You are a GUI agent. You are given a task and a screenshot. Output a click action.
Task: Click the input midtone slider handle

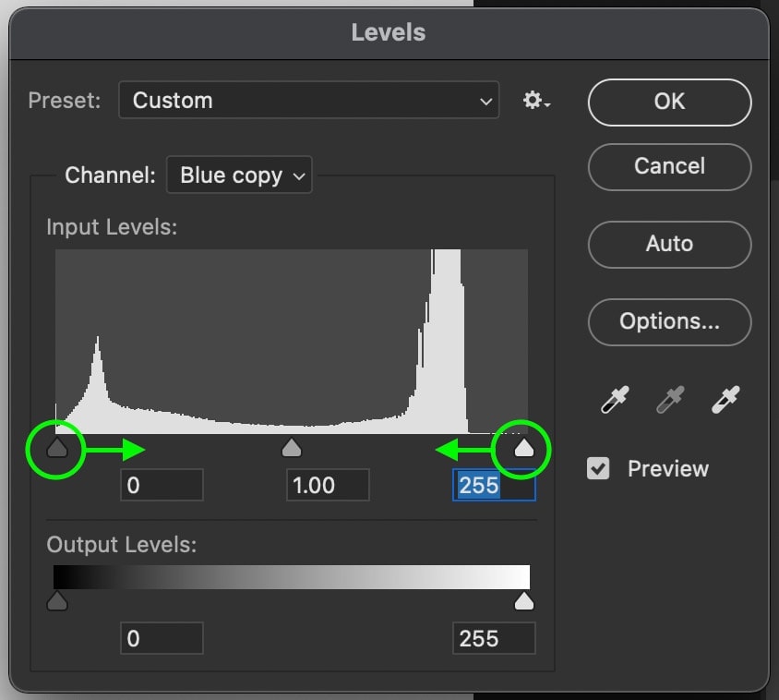click(x=292, y=449)
